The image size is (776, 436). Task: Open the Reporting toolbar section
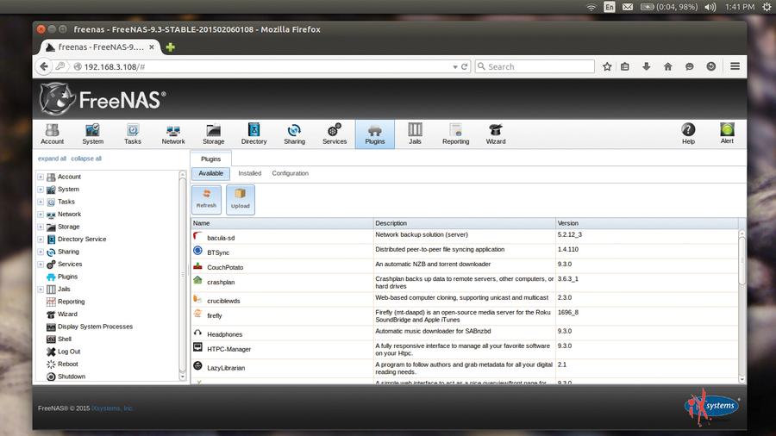456,134
